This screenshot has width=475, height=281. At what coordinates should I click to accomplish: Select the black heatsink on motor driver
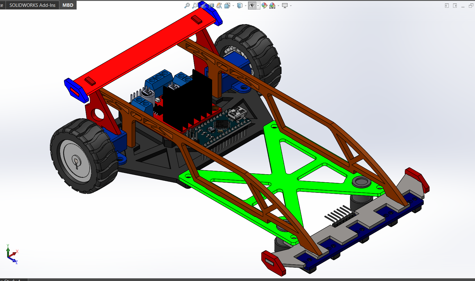click(x=187, y=101)
